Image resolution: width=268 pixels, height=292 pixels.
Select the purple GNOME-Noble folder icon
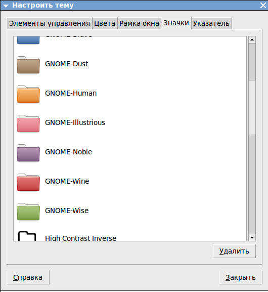(x=28, y=153)
